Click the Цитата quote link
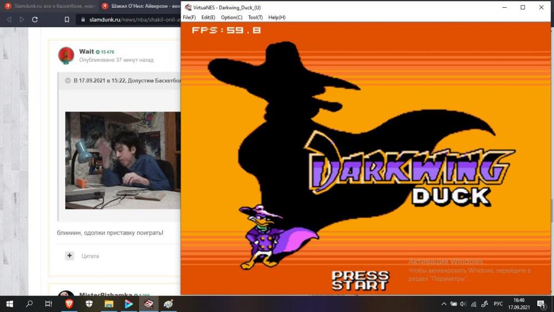Viewport: 554px width, 312px height. pos(90,256)
